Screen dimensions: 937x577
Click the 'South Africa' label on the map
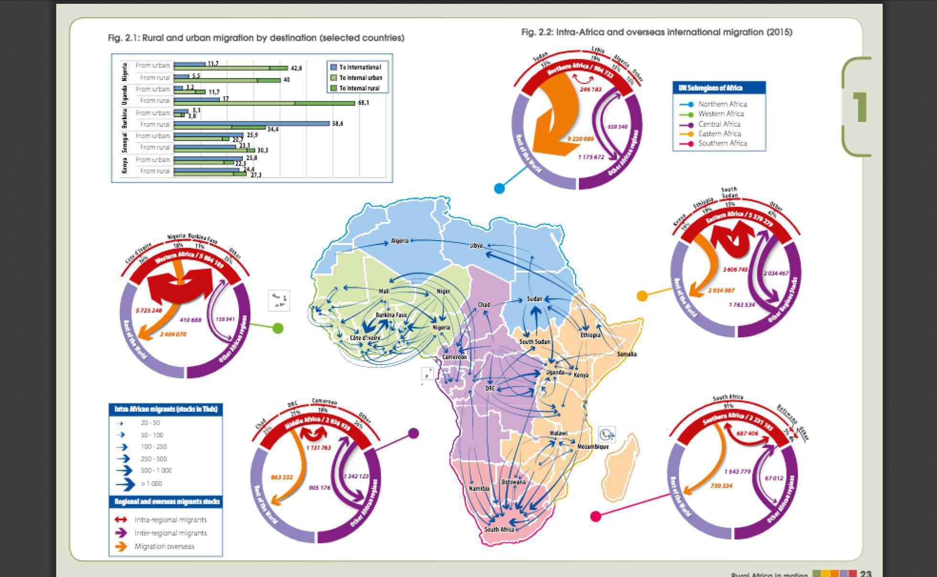pyautogui.click(x=499, y=529)
